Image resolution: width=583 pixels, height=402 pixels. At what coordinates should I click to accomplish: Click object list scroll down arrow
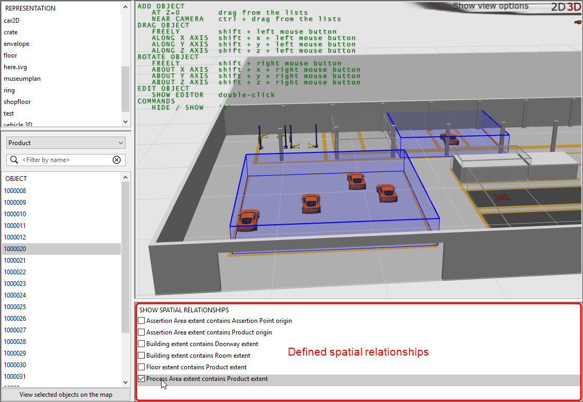click(x=125, y=382)
